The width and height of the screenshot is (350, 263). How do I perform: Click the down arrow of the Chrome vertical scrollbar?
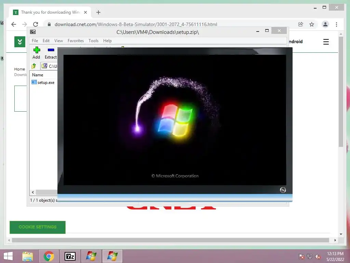341,234
